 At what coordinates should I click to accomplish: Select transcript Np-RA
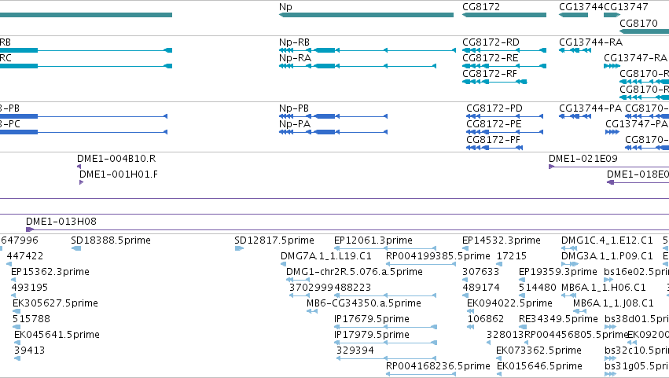295,58
